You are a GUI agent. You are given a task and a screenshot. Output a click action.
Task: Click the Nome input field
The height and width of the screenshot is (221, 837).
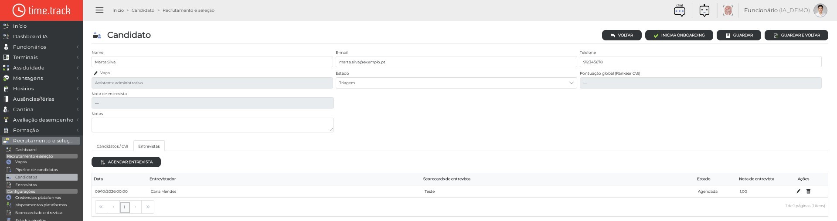212,62
